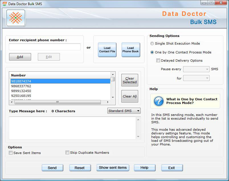Screen dimensions: 229x181
Task: Select Single Shot Execution Mode
Action: click(x=152, y=43)
